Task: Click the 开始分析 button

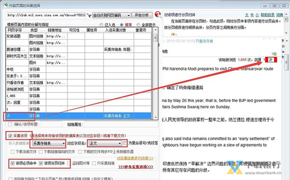Action: coord(142,15)
